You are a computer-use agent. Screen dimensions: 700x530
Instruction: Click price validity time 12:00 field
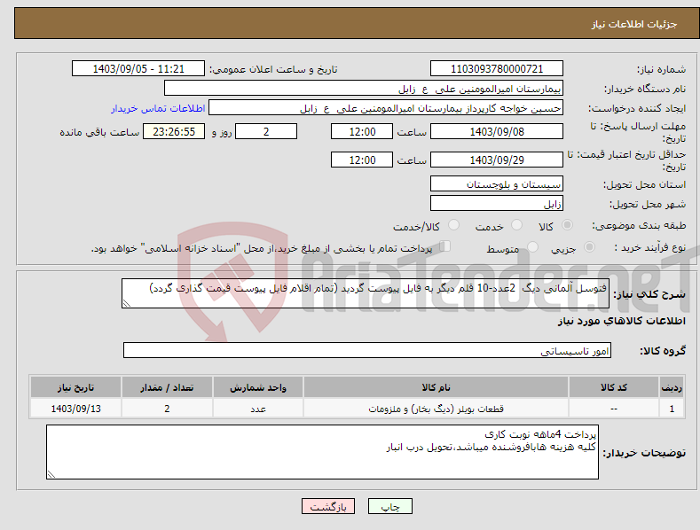(362, 160)
